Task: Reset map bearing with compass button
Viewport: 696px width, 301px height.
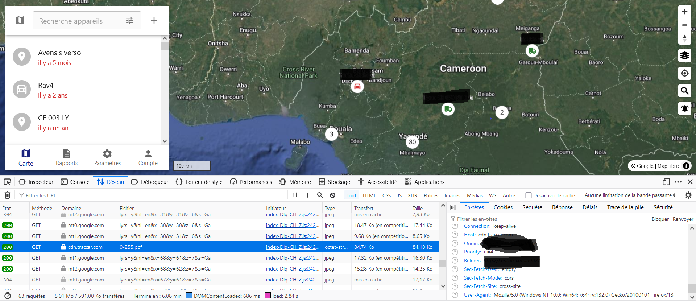Action: pos(684,38)
